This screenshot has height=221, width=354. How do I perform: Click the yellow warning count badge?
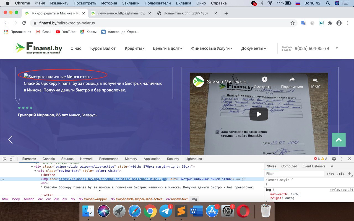tap(324, 159)
